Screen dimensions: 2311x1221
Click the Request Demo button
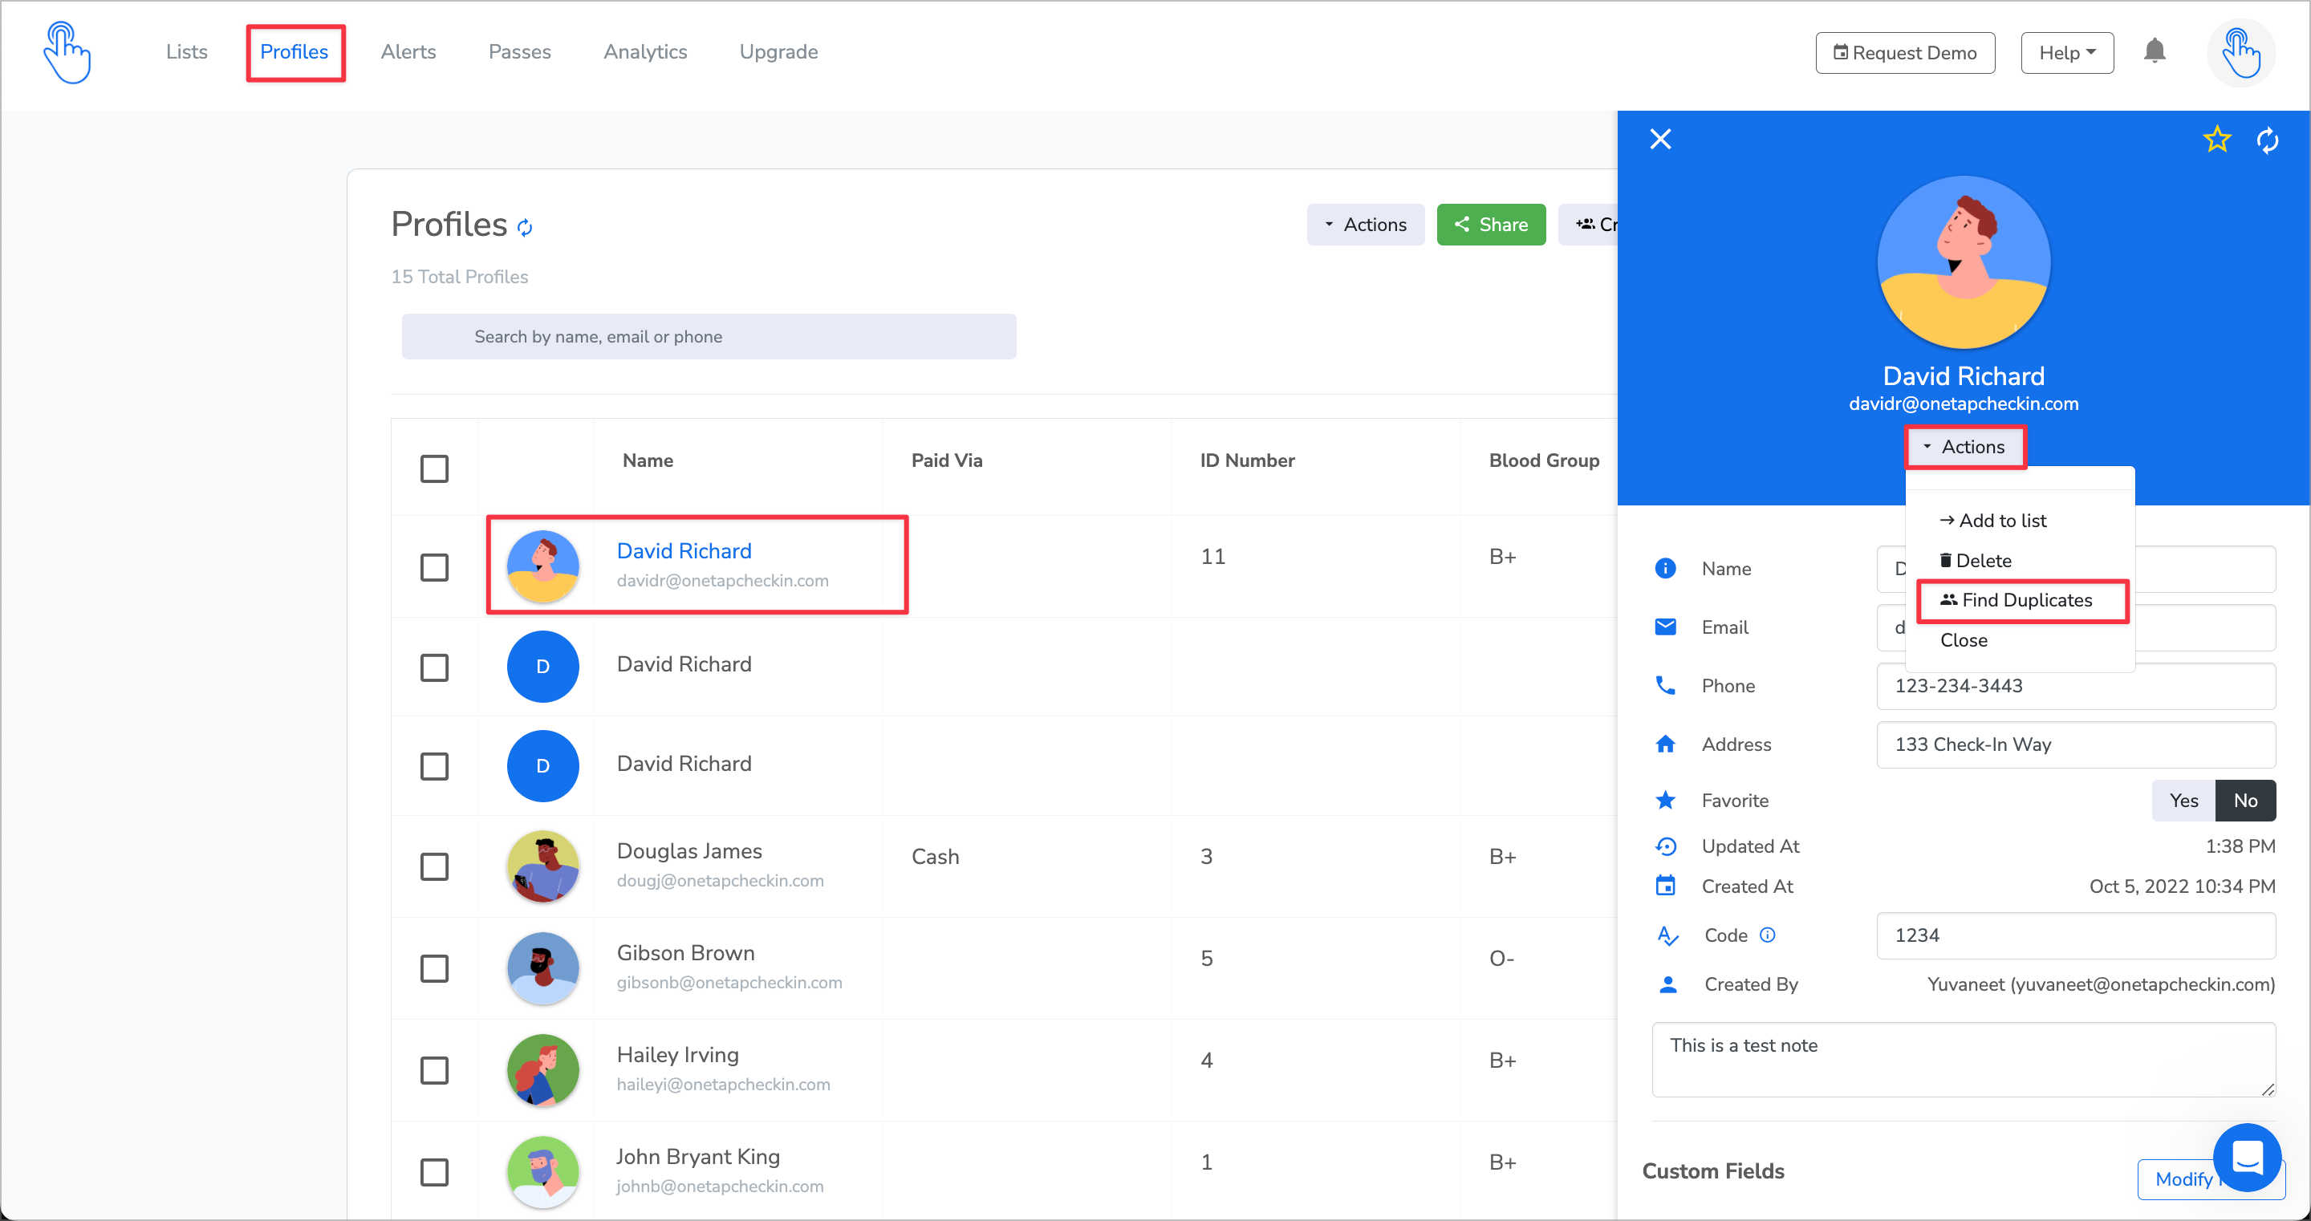click(1905, 53)
